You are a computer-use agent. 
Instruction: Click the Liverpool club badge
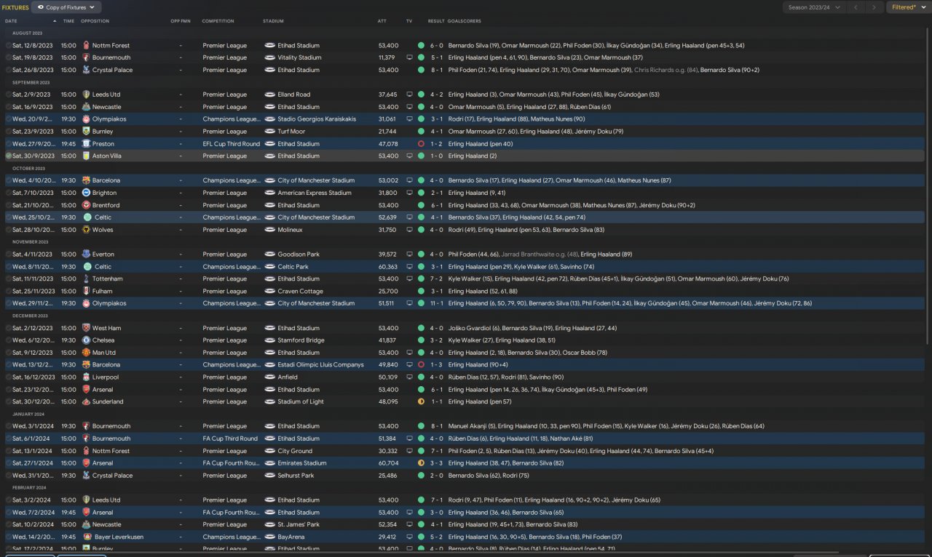coord(86,377)
